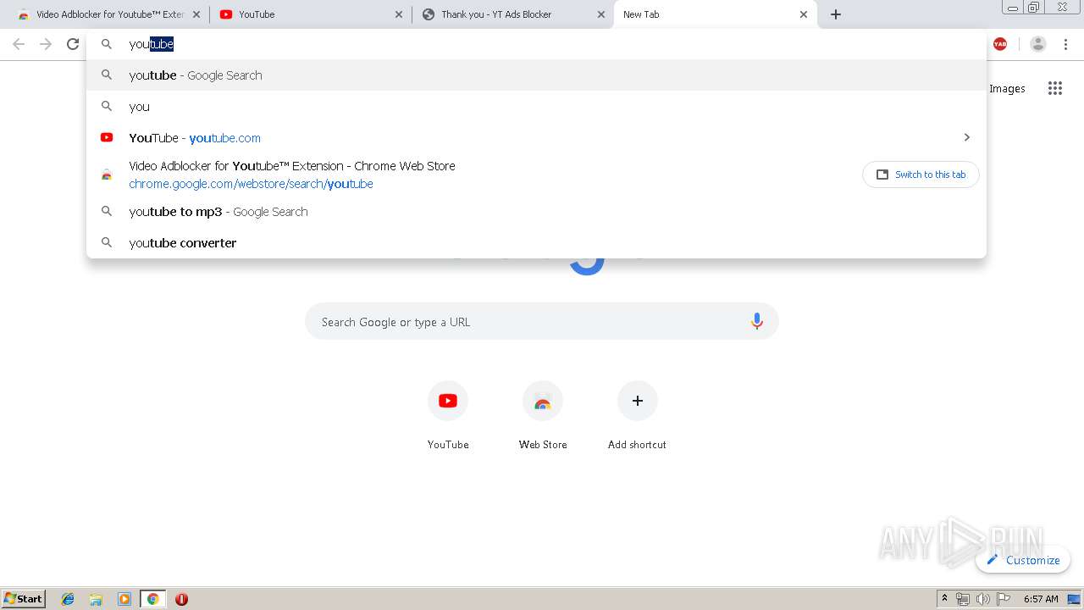Go forward using the forward arrow
Screen dimensions: 1084x610
pyautogui.click(x=46, y=44)
